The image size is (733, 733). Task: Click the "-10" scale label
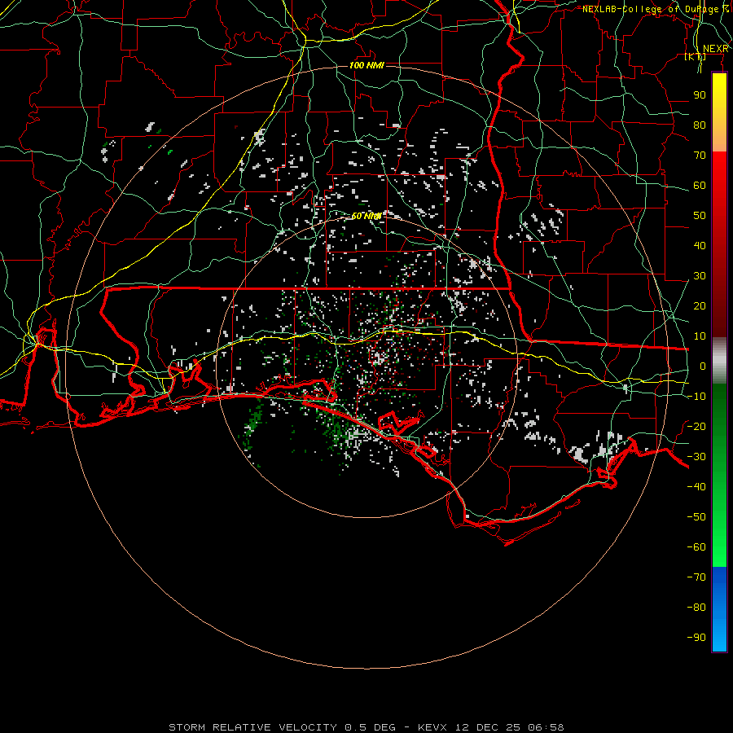[x=696, y=397]
